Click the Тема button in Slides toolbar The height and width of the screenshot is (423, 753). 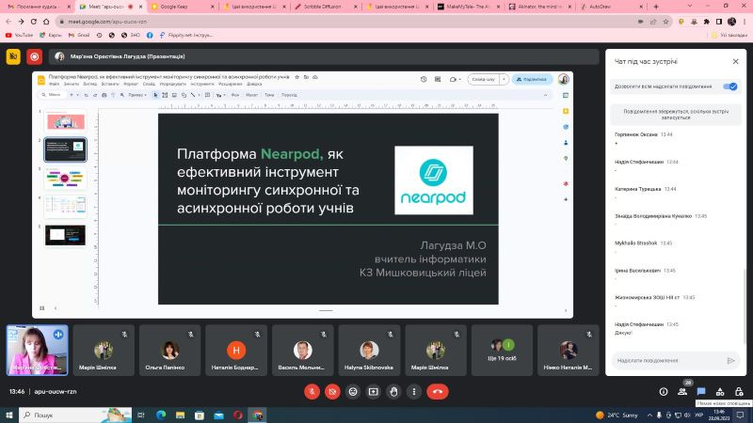click(269, 95)
